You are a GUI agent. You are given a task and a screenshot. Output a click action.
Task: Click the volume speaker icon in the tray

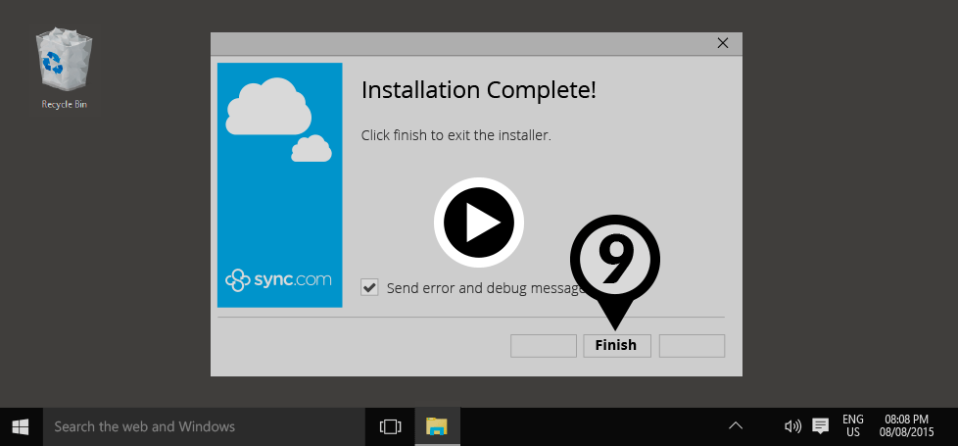792,426
